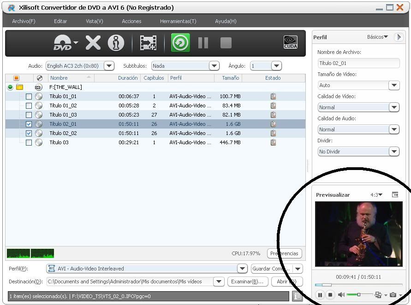Uncheck the Título 02_02 checkbox

pyautogui.click(x=29, y=134)
